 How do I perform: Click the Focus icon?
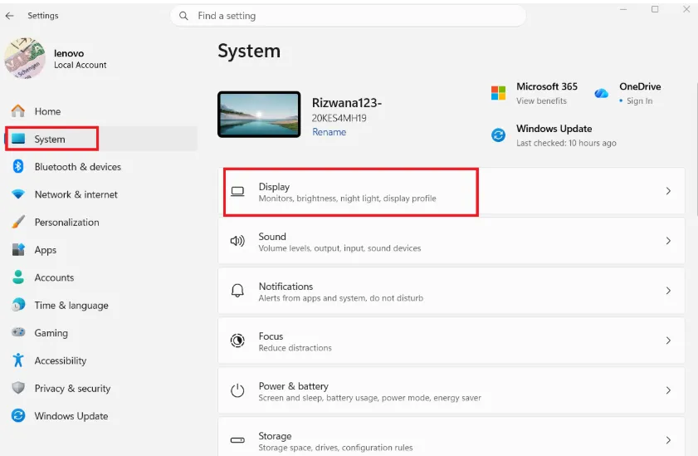[x=237, y=341]
